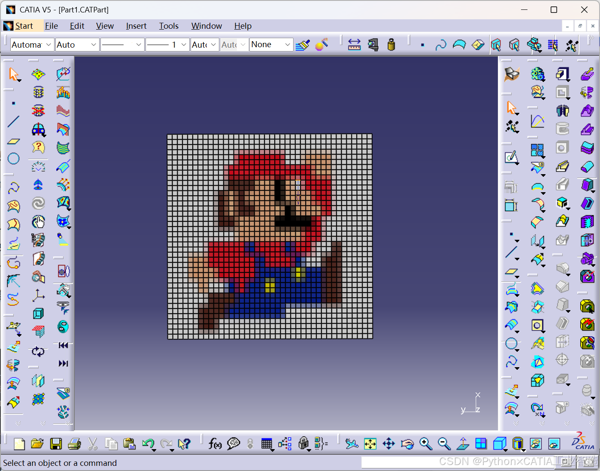
Task: Click the Save floppy disk icon
Action: click(56, 444)
